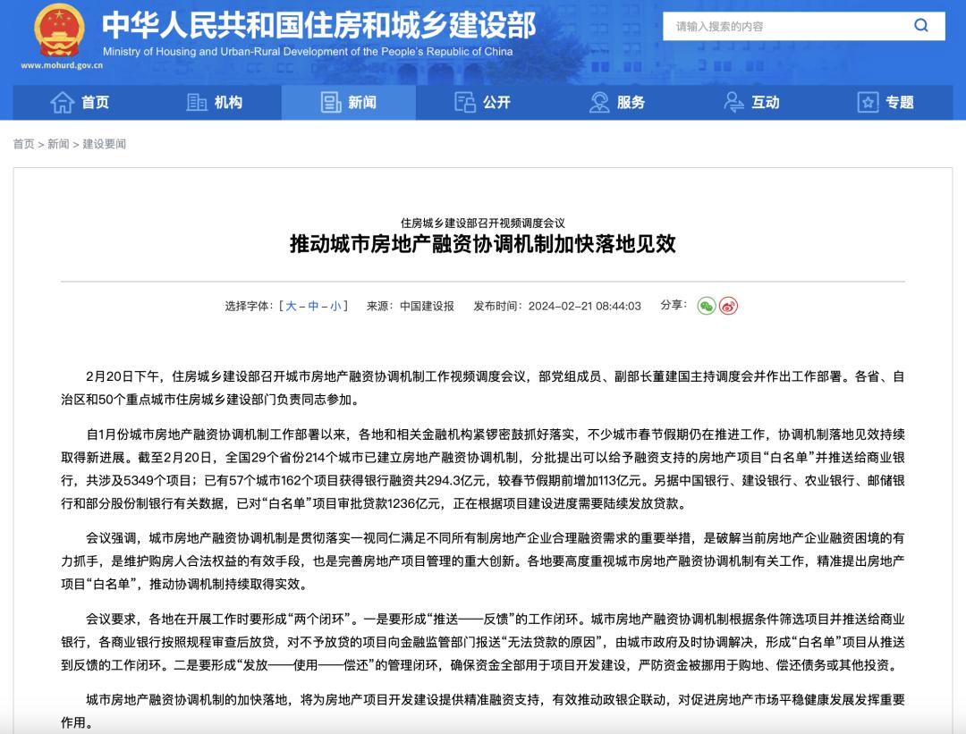The height and width of the screenshot is (734, 966).
Task: Click the document icon beside 公开
Action: click(465, 102)
